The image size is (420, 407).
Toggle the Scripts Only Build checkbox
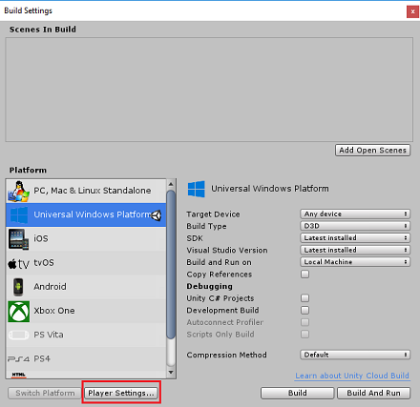pyautogui.click(x=304, y=335)
